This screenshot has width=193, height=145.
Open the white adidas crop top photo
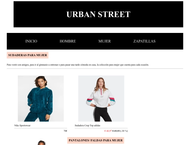click(101, 98)
